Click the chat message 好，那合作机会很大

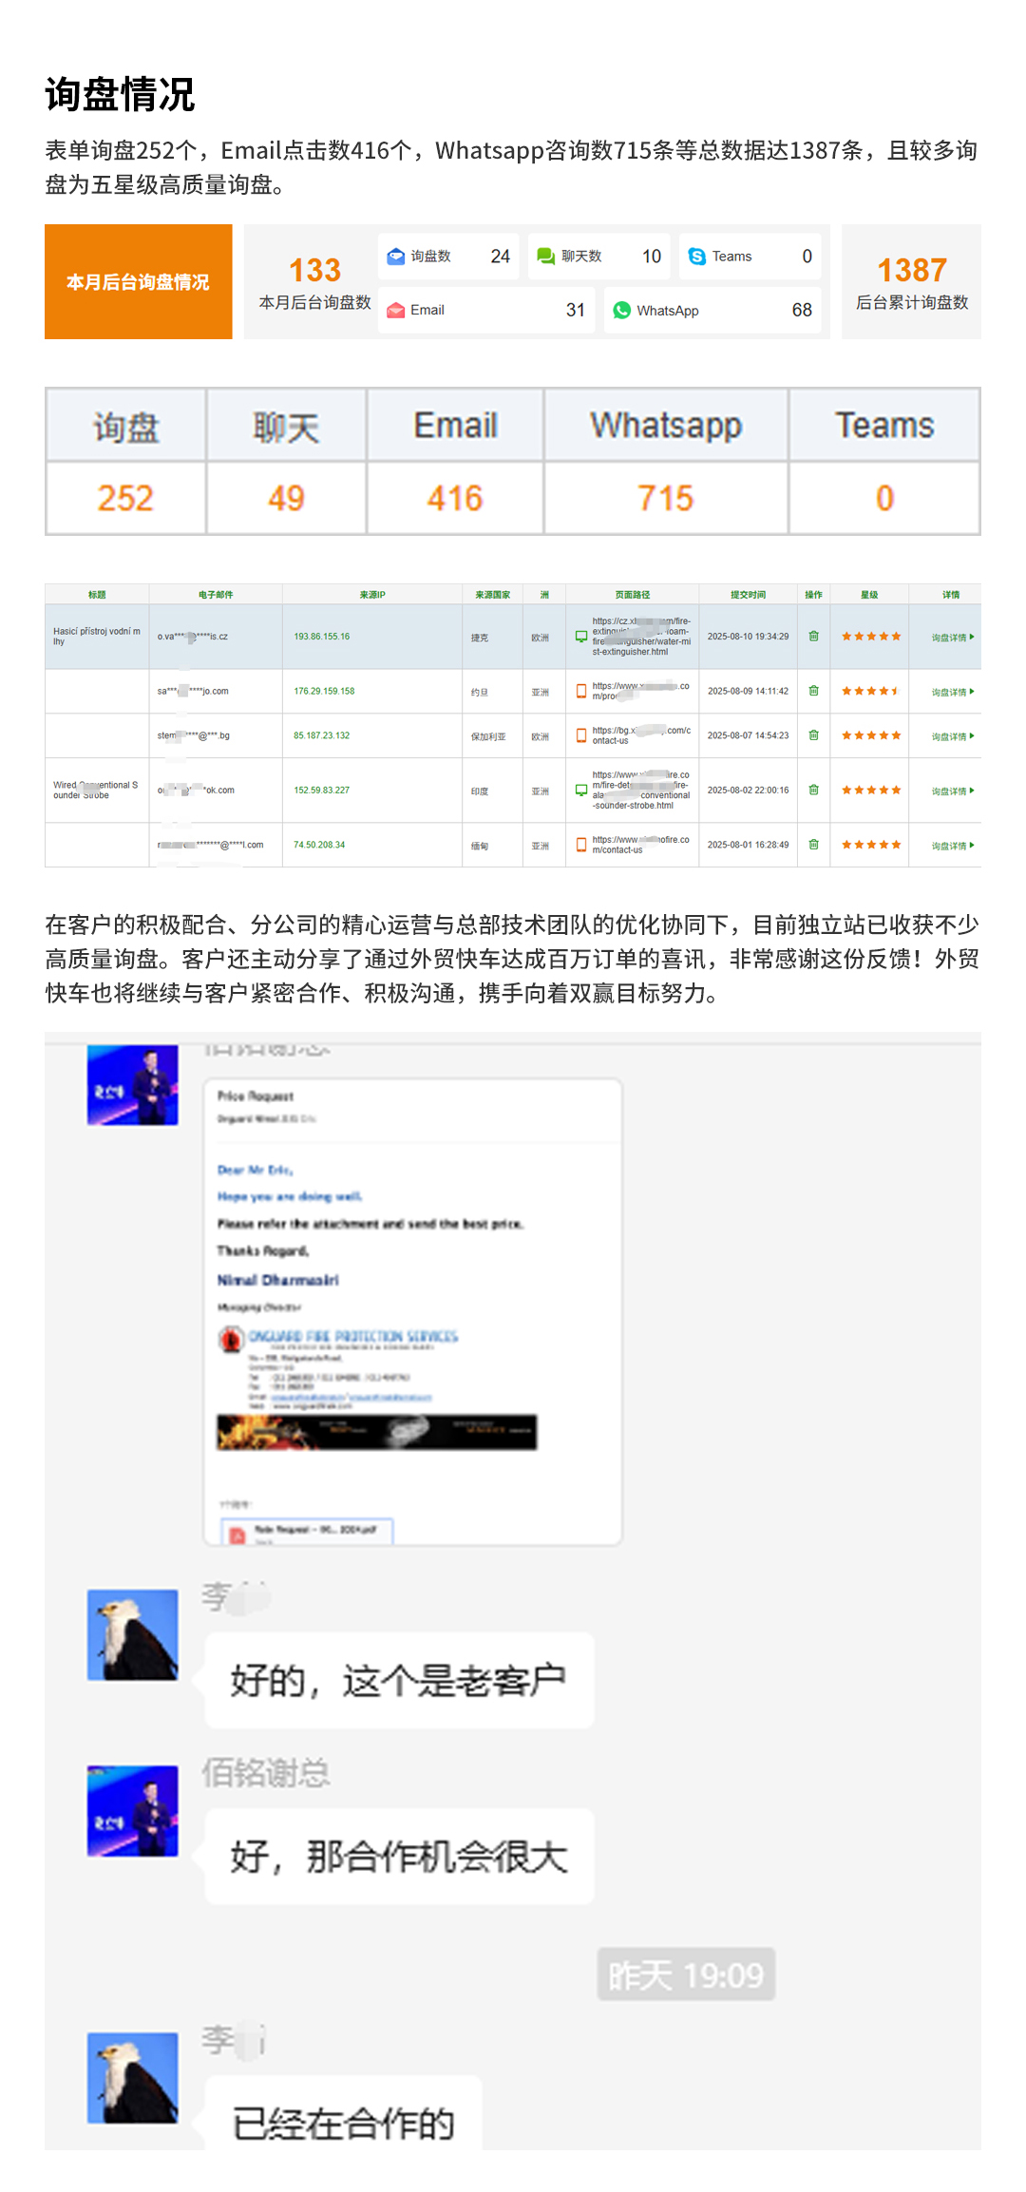(399, 1857)
